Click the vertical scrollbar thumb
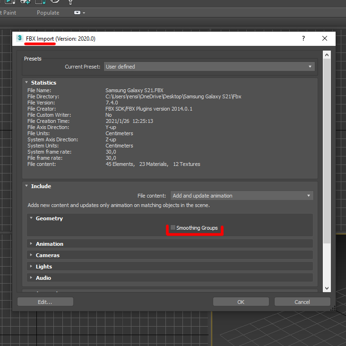This screenshot has width=346, height=346. pos(327,151)
